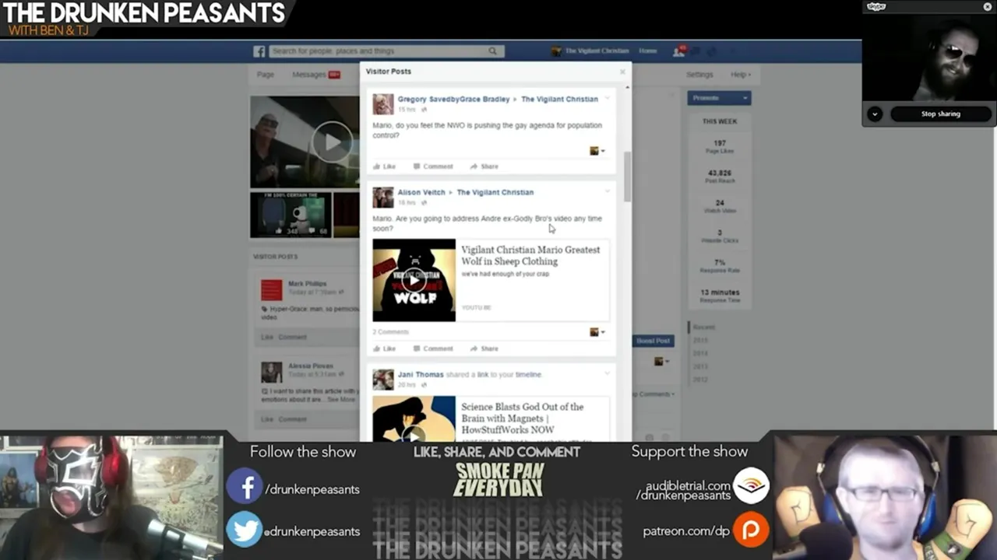Click Stop sharing in the Skype window

pyautogui.click(x=940, y=114)
